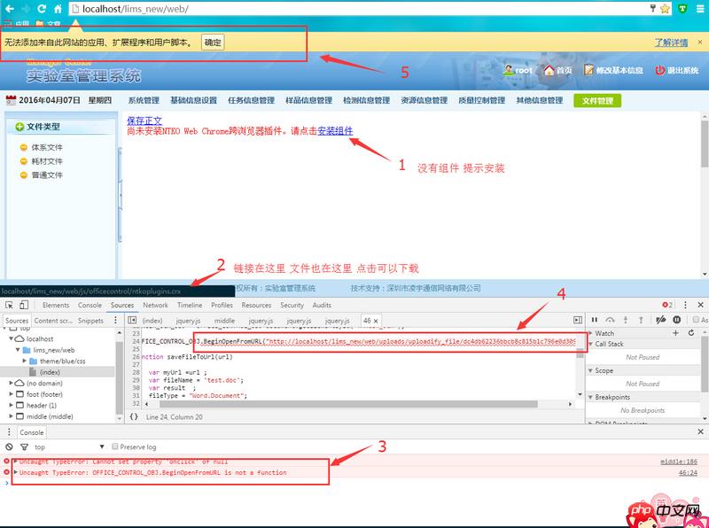Click the green shield extension icon

[x=682, y=8]
